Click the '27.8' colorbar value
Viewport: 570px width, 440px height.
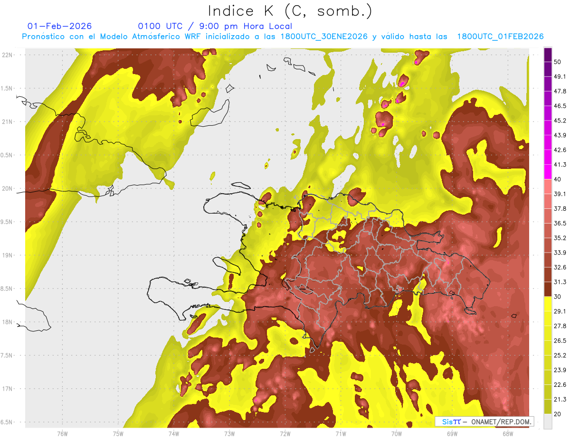pos(560,326)
